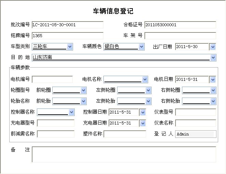Click the 控制器日期 value 2011-5-31

(120, 112)
